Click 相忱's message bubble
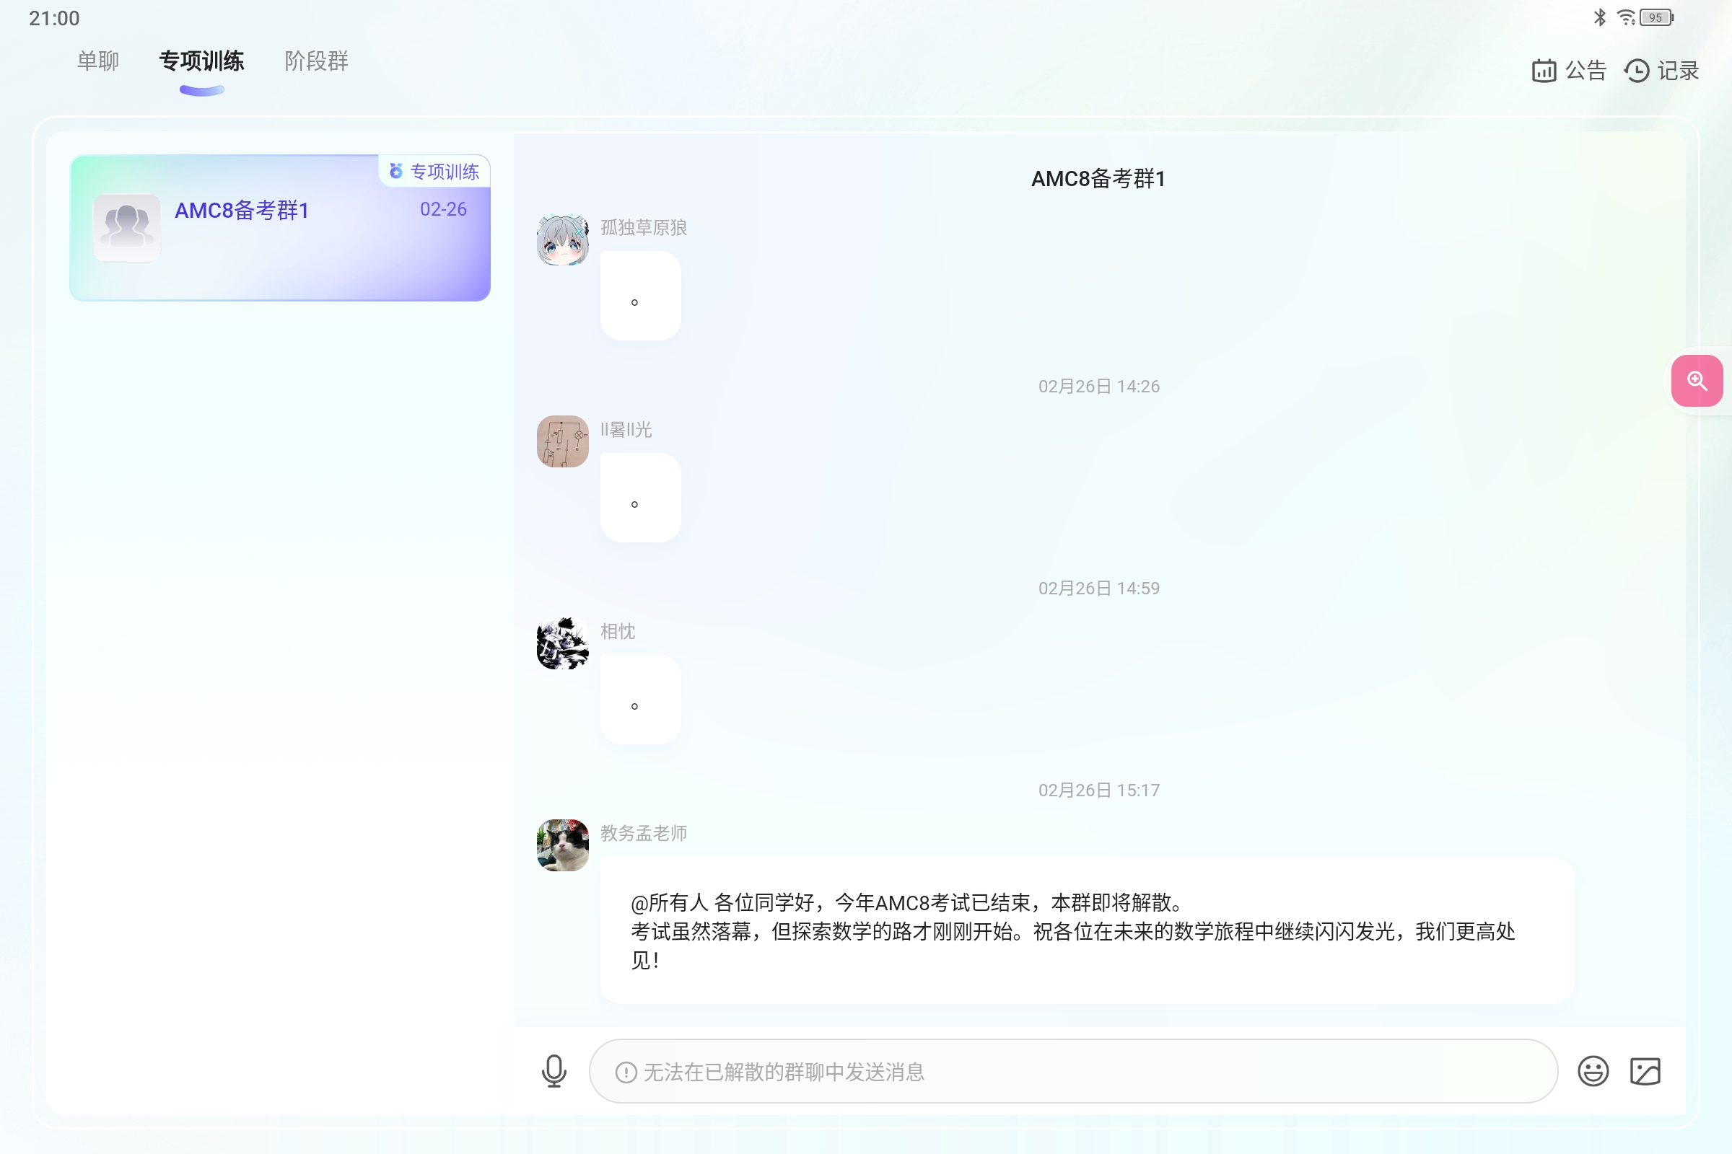1732x1154 pixels. coord(641,699)
